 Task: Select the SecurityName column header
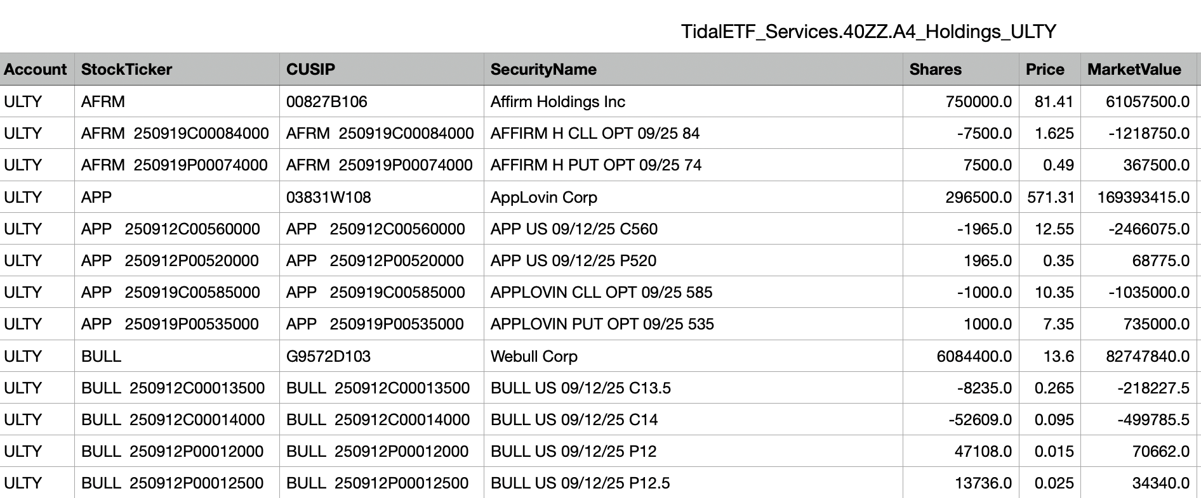pos(543,69)
